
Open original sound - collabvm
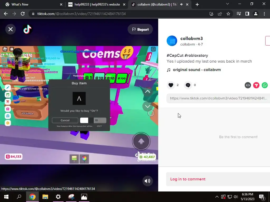pyautogui.click(x=197, y=70)
